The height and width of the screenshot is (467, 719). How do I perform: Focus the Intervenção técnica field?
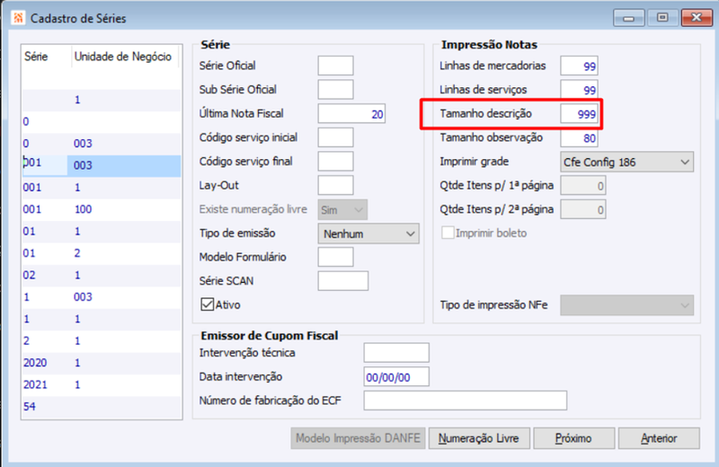click(396, 353)
